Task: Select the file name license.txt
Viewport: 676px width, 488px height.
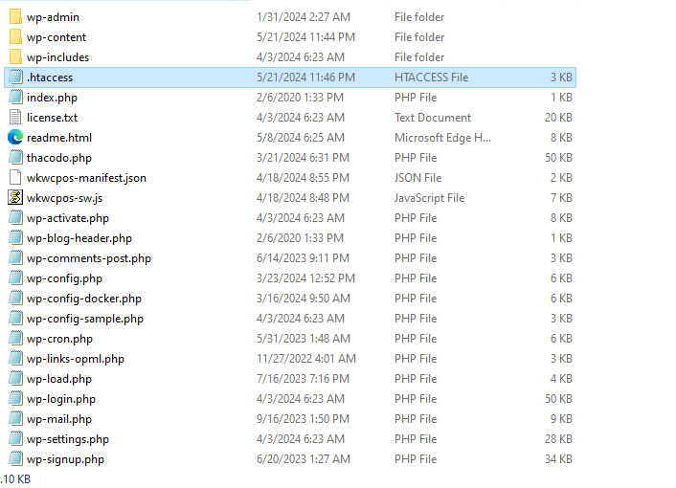Action: [x=52, y=118]
